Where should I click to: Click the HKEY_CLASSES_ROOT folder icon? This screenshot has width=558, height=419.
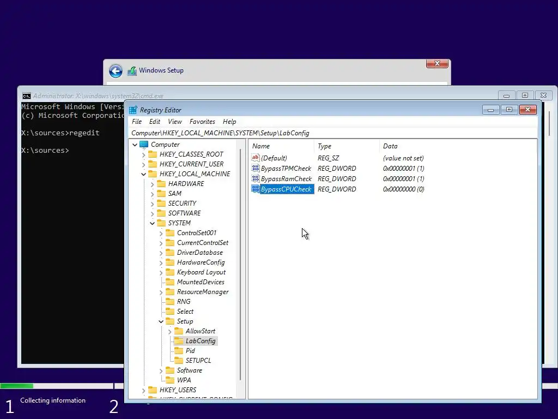pyautogui.click(x=153, y=154)
